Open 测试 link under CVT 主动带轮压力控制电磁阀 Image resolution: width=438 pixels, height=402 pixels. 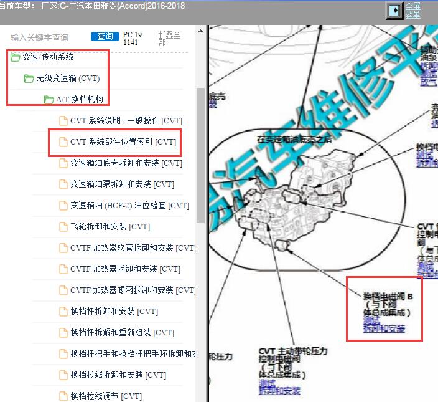(267, 383)
